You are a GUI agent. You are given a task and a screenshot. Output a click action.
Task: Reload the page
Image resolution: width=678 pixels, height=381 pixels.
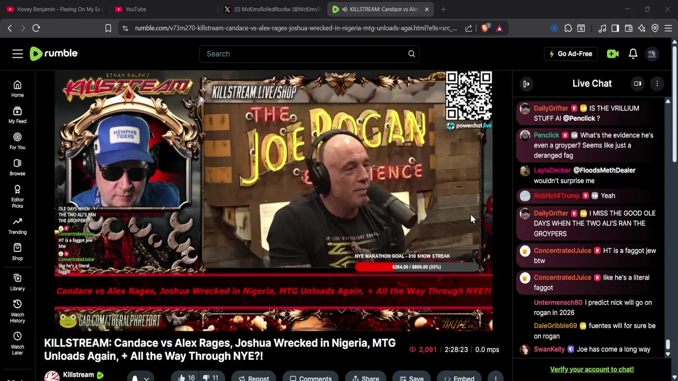(36, 28)
